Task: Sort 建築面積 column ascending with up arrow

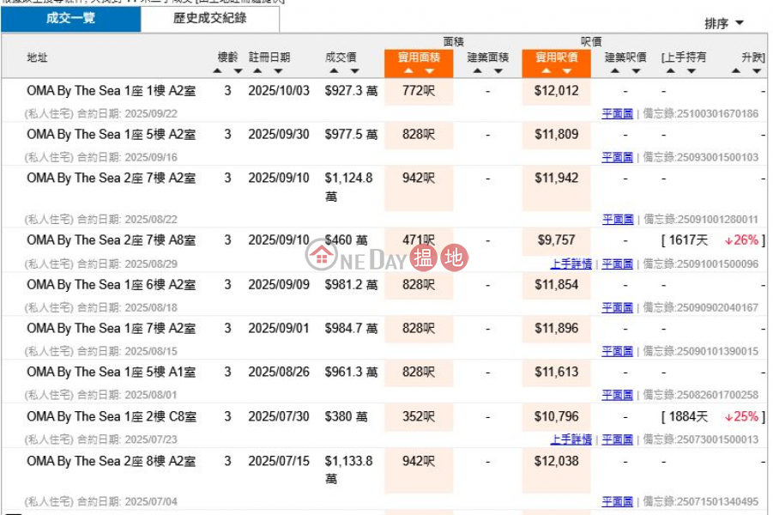Action: coord(478,71)
